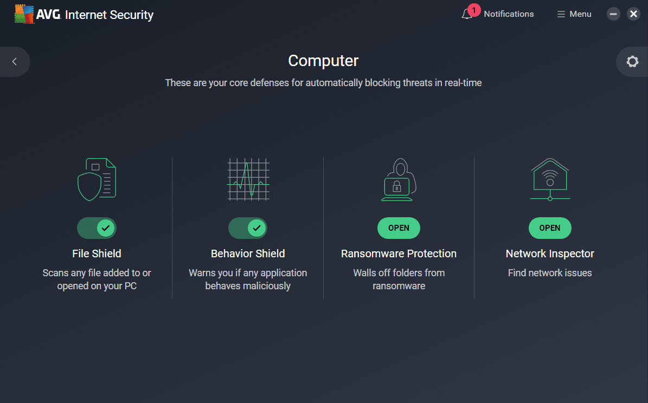Open the Menu dropdown

[x=574, y=14]
